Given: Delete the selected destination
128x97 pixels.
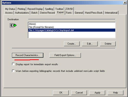Looking at the screenshot, I should coord(108,44).
